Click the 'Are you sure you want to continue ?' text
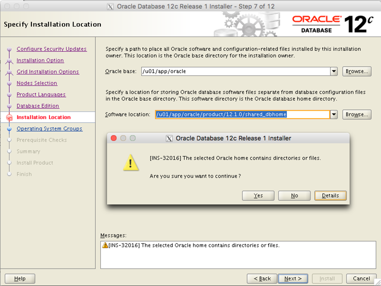381x286 pixels. (195, 176)
